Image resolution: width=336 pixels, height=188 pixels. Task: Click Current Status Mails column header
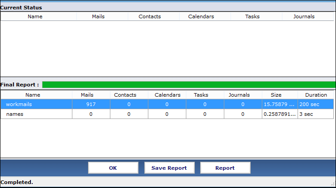point(102,16)
